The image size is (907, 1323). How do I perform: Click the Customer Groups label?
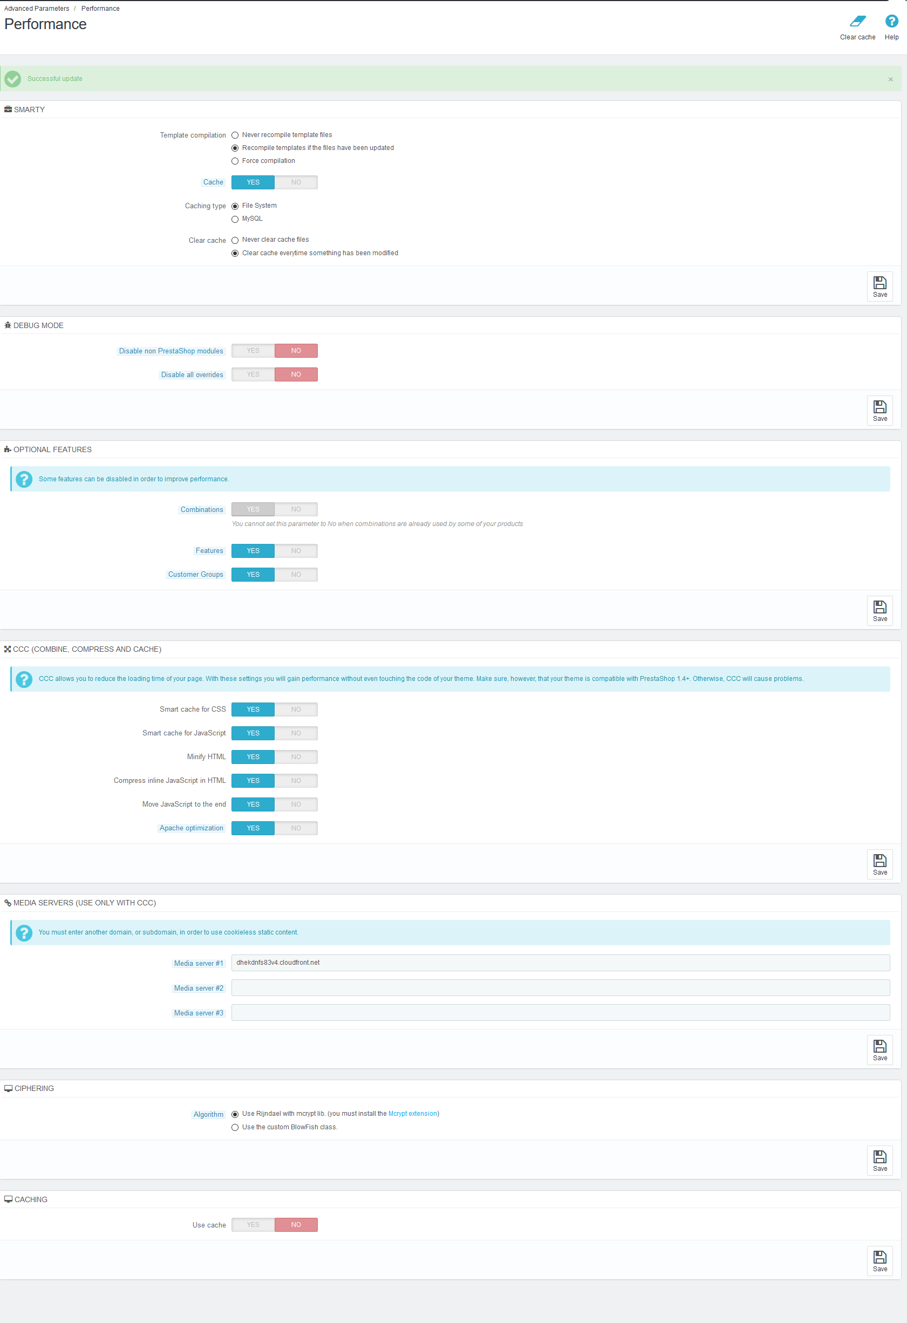pos(195,575)
